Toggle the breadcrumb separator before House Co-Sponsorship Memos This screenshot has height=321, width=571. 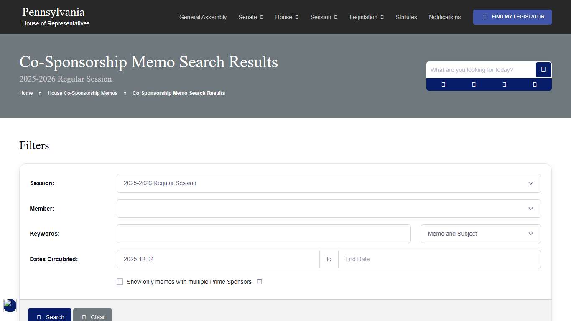40,93
